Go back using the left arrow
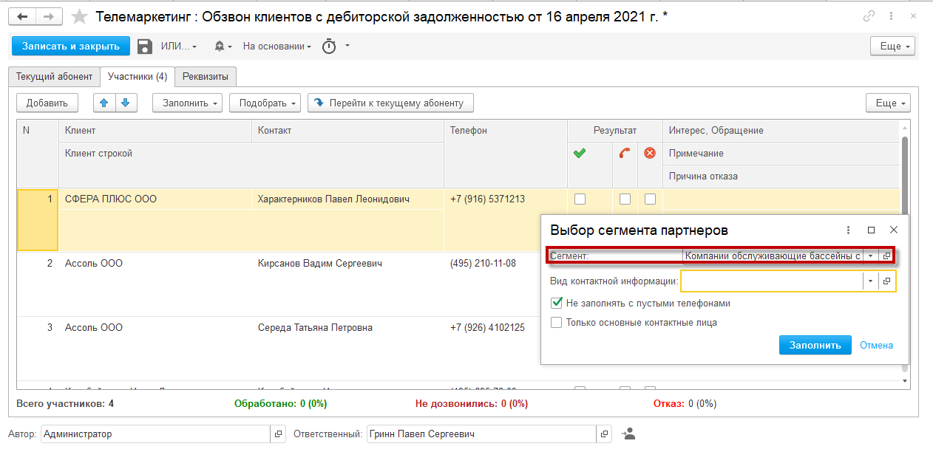 [x=23, y=16]
